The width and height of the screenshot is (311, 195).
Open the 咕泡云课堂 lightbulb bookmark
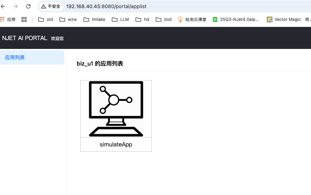pos(192,19)
